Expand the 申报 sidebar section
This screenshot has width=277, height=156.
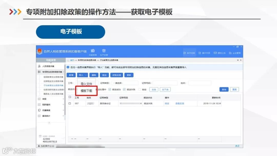click(x=63, y=99)
